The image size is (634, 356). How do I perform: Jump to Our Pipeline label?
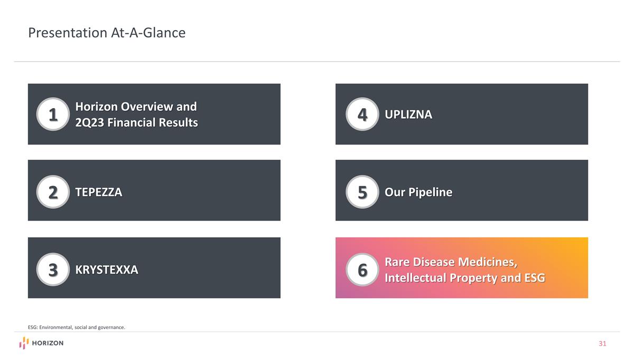click(x=418, y=192)
